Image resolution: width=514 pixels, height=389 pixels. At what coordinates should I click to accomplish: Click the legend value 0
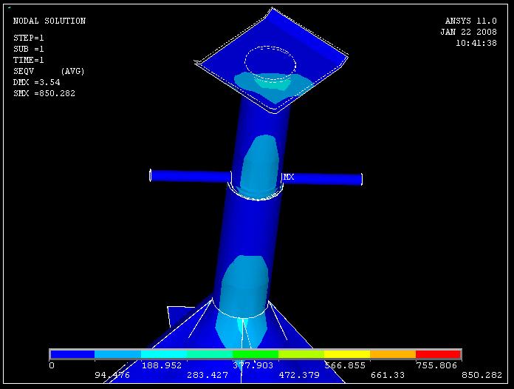[x=52, y=365]
